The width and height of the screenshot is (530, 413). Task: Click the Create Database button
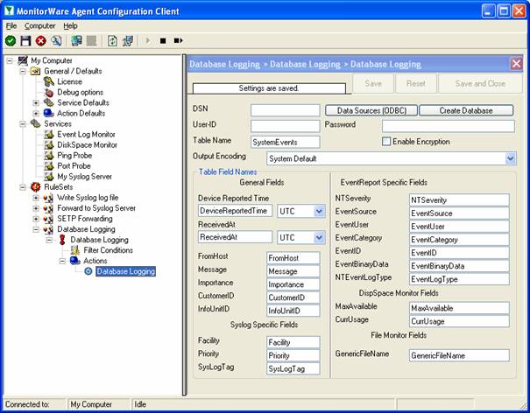coord(466,110)
